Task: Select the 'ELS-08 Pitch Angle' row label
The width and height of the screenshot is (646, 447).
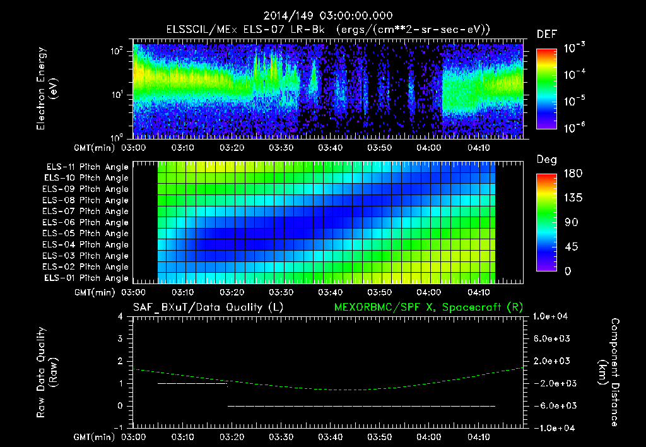Action: point(85,200)
